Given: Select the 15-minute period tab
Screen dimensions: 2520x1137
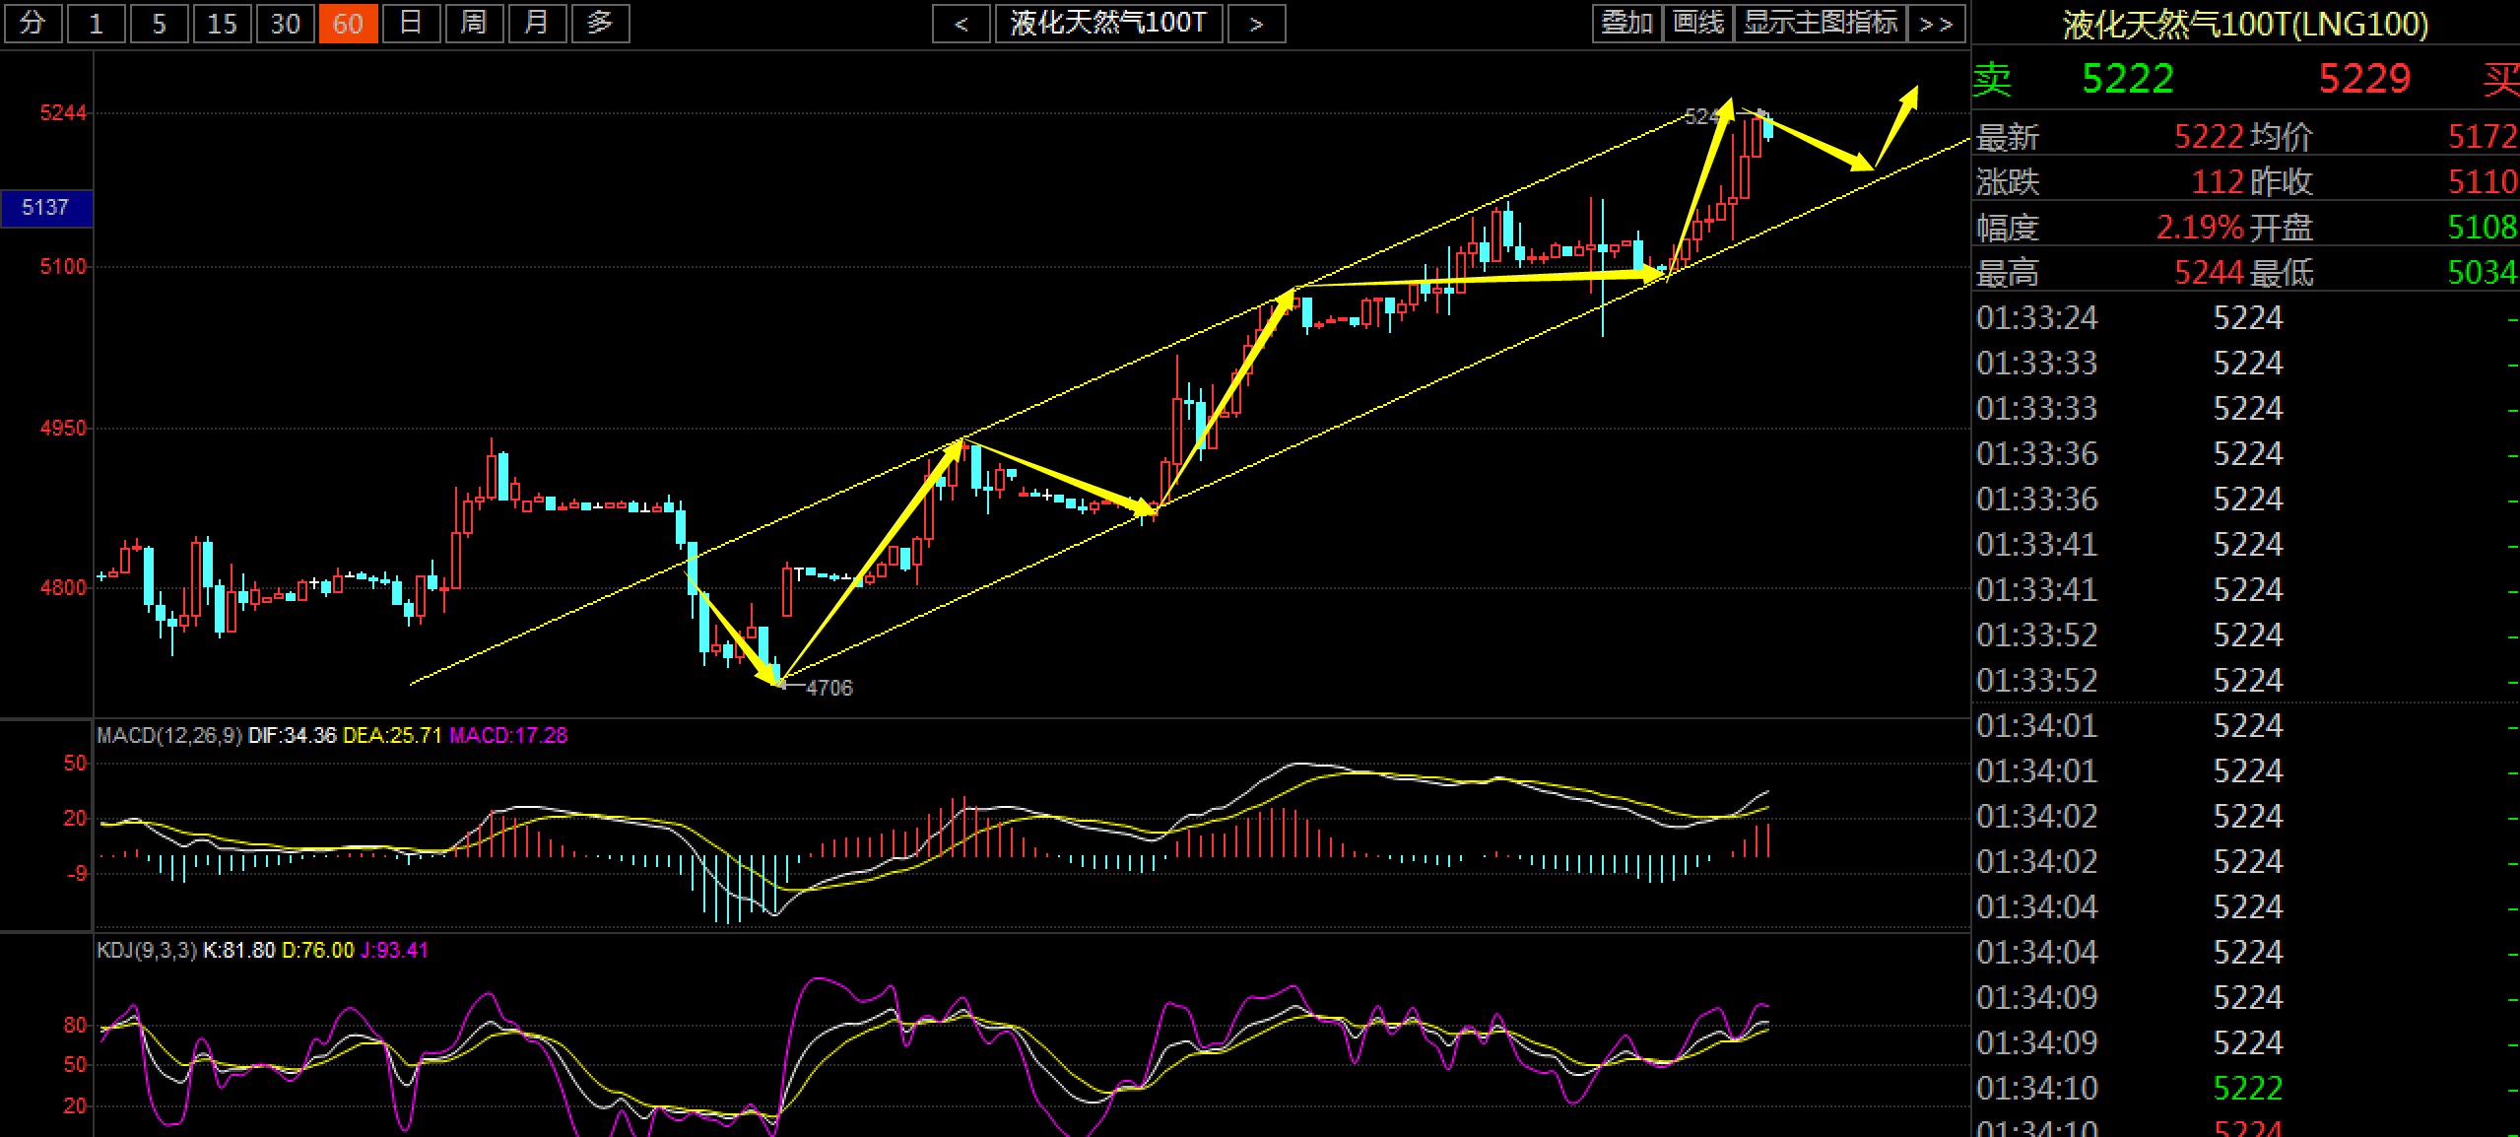Looking at the screenshot, I should pyautogui.click(x=222, y=24).
